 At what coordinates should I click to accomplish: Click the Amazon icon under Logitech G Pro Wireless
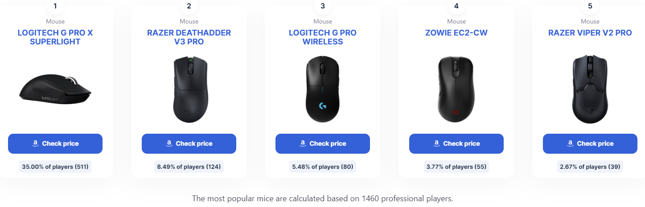(303, 143)
